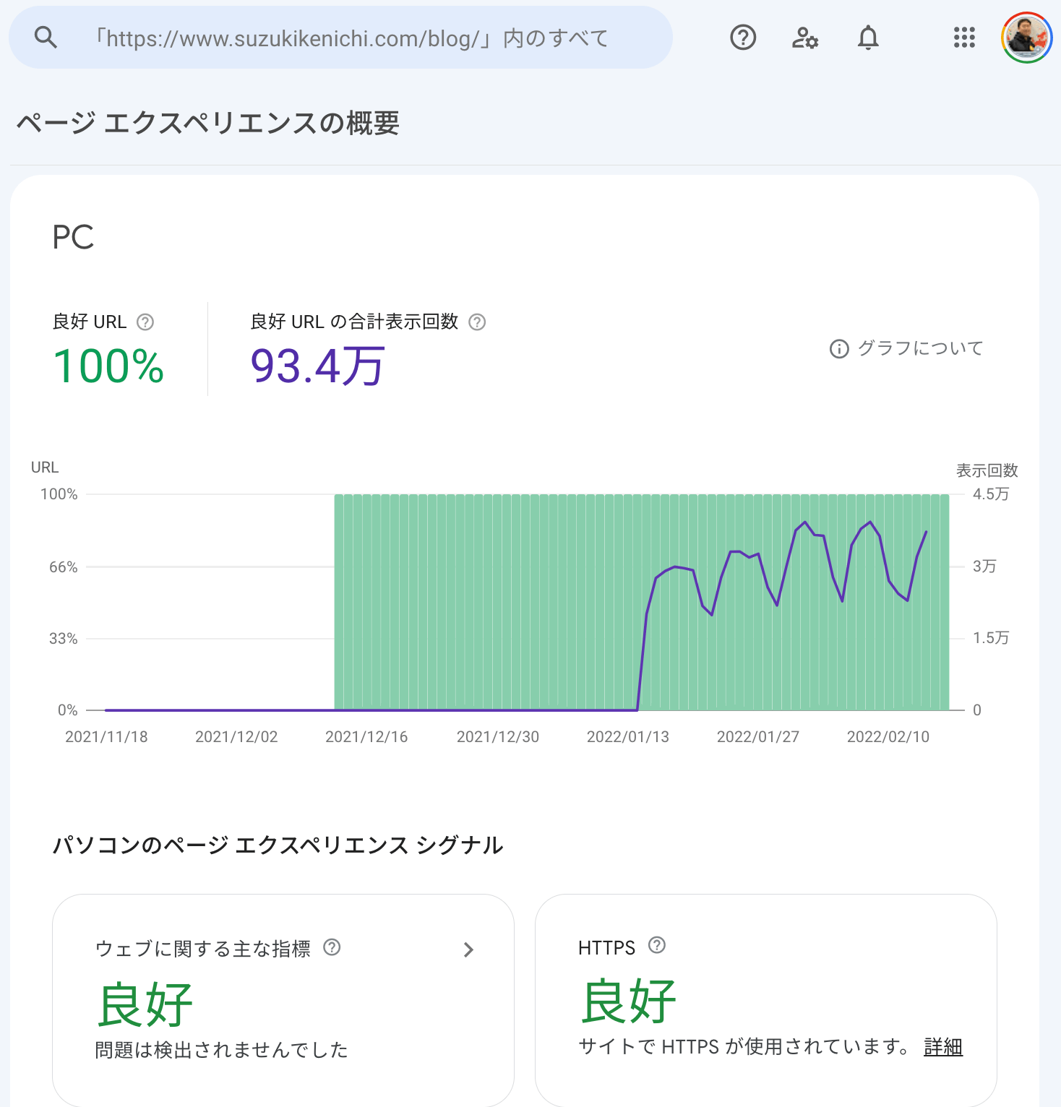The width and height of the screenshot is (1061, 1107).
Task: Click the パソコンのページ エクスペリエンス シグナル heading
Action: point(278,845)
